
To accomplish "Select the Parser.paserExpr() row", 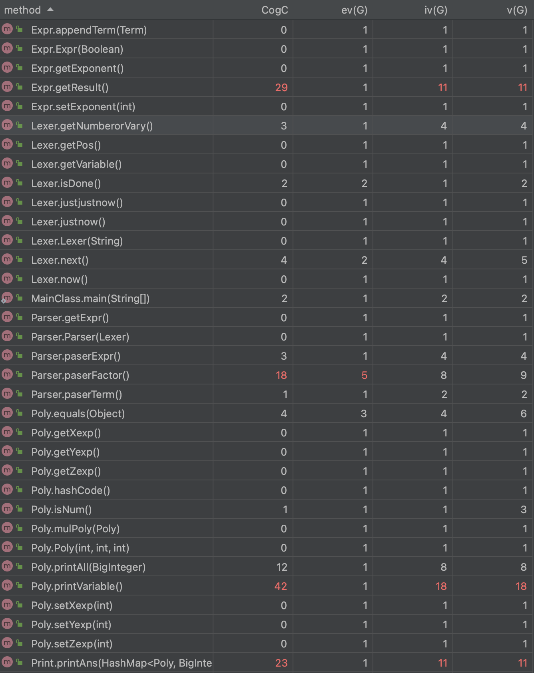I will tap(76, 356).
